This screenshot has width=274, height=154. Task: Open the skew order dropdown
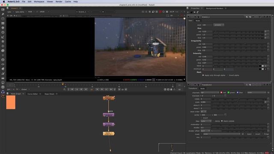pos(203,111)
